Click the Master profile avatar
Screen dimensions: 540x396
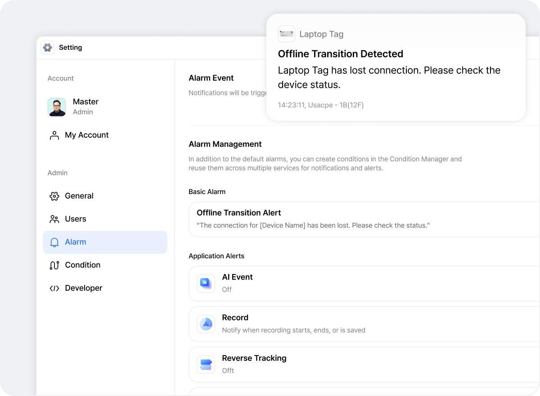point(57,107)
